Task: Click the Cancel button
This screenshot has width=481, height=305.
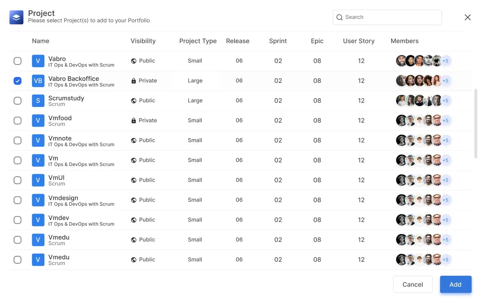Action: point(412,284)
